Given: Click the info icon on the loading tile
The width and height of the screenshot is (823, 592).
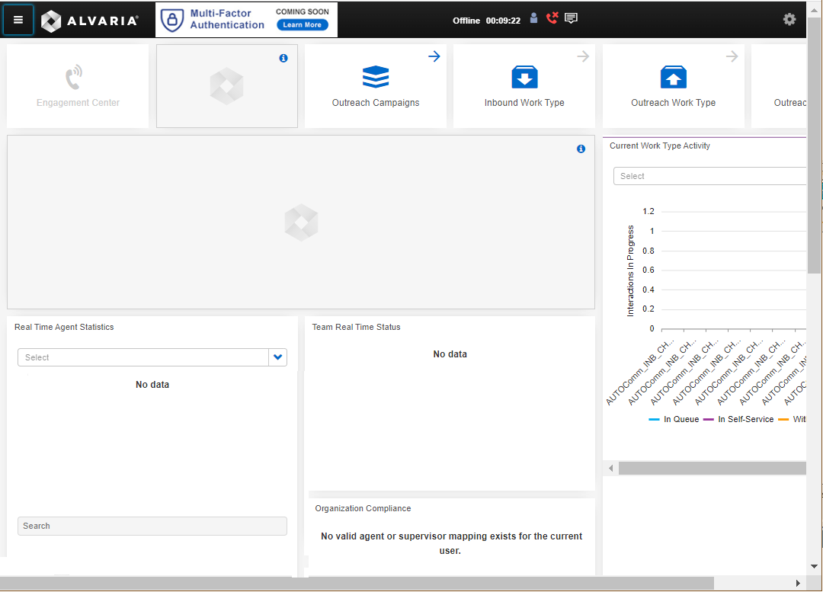Looking at the screenshot, I should 283,57.
